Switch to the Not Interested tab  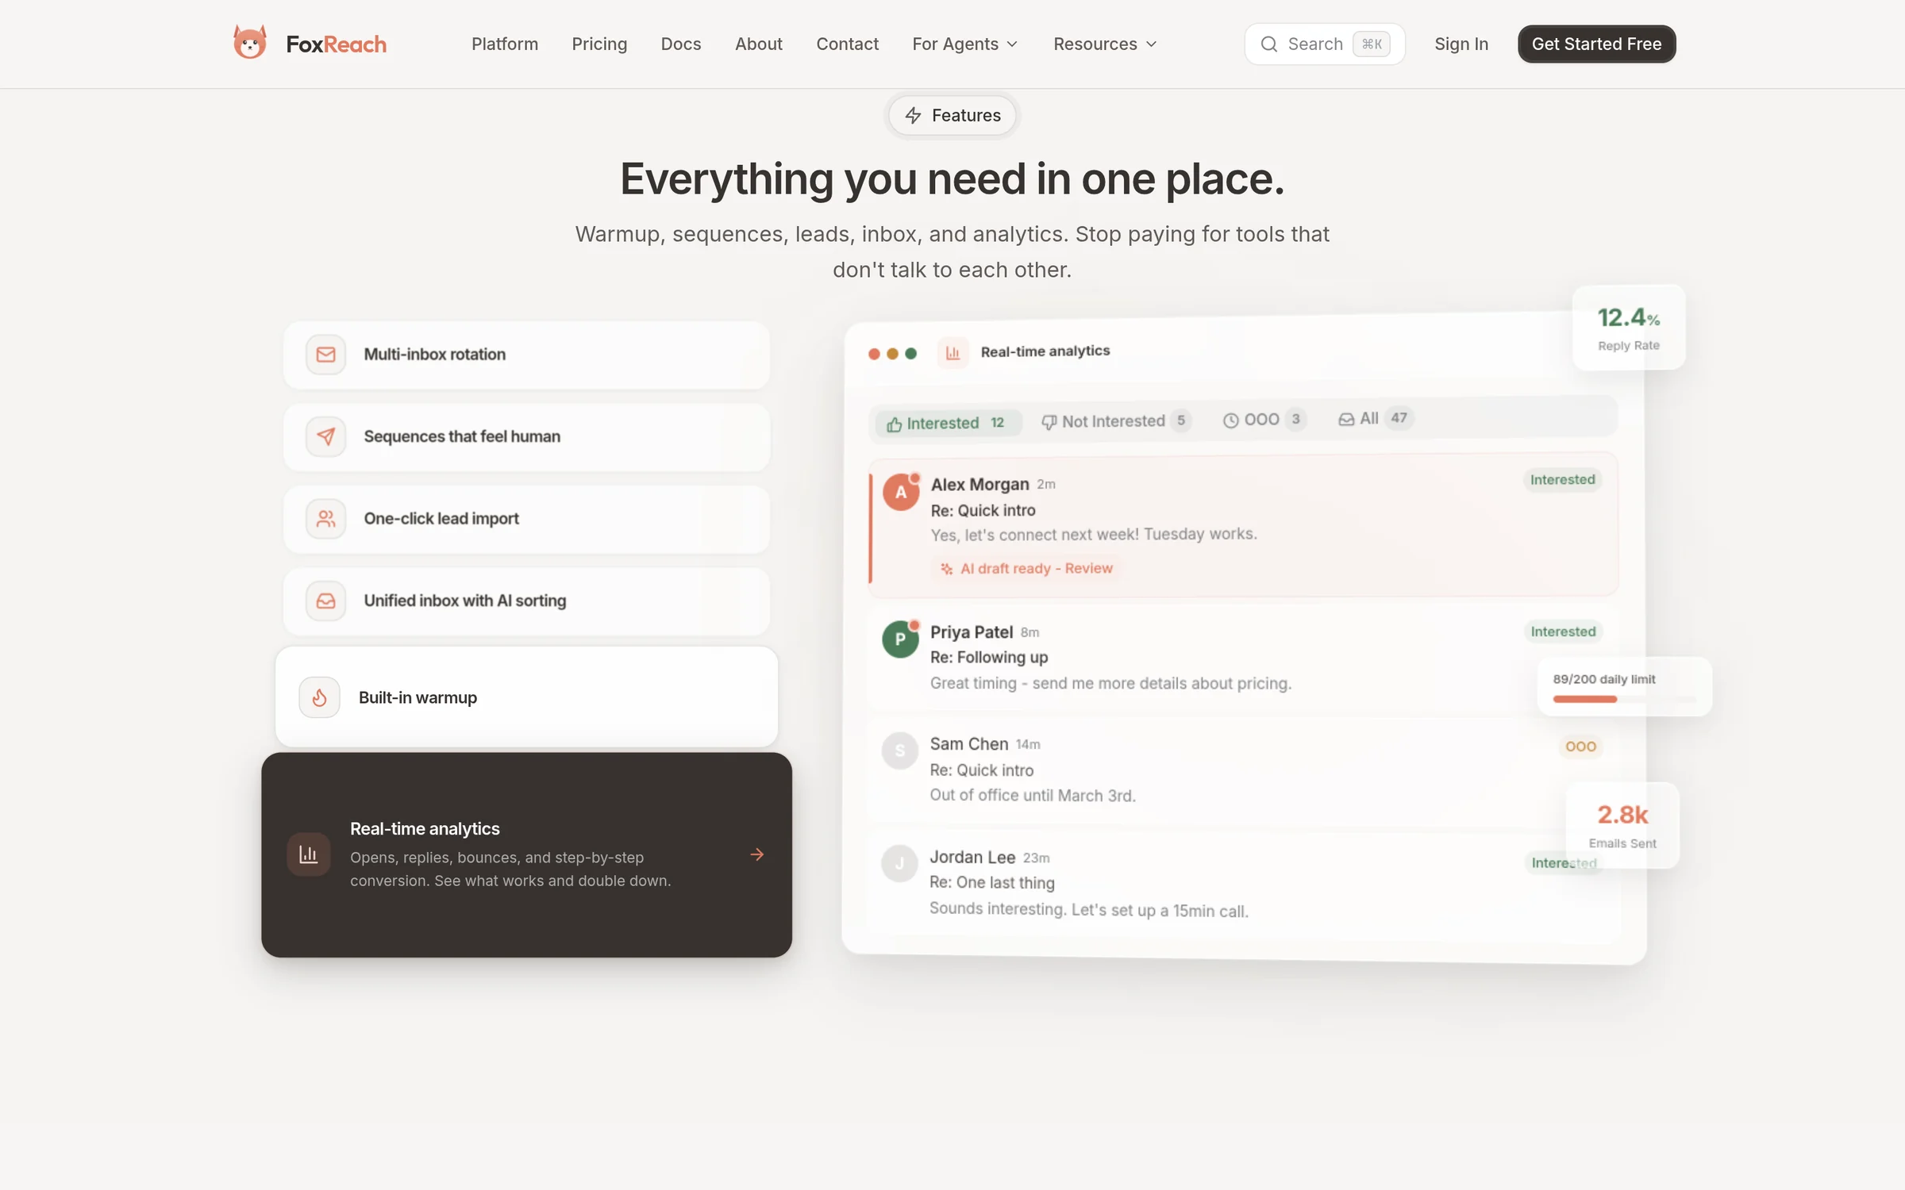click(1116, 421)
